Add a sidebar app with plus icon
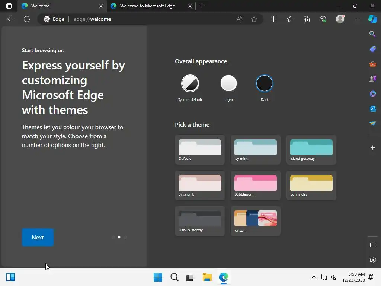The width and height of the screenshot is (381, 286). click(372, 147)
